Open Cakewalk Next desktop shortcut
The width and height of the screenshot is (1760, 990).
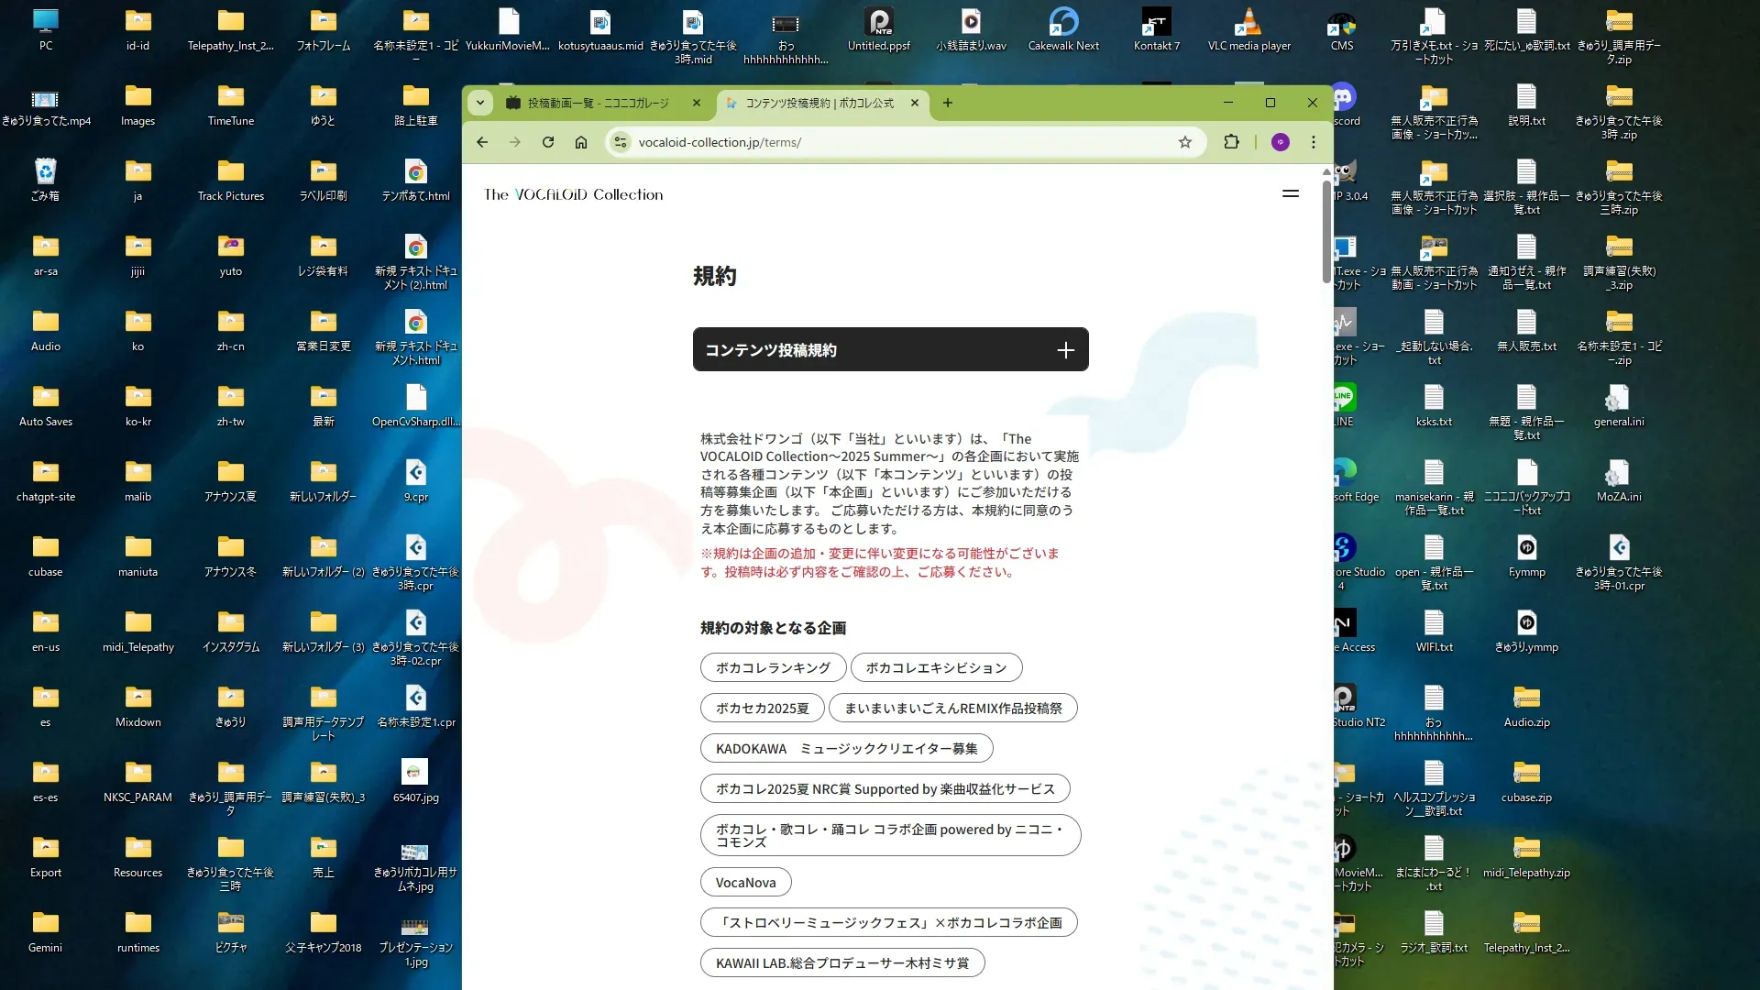coord(1063,28)
